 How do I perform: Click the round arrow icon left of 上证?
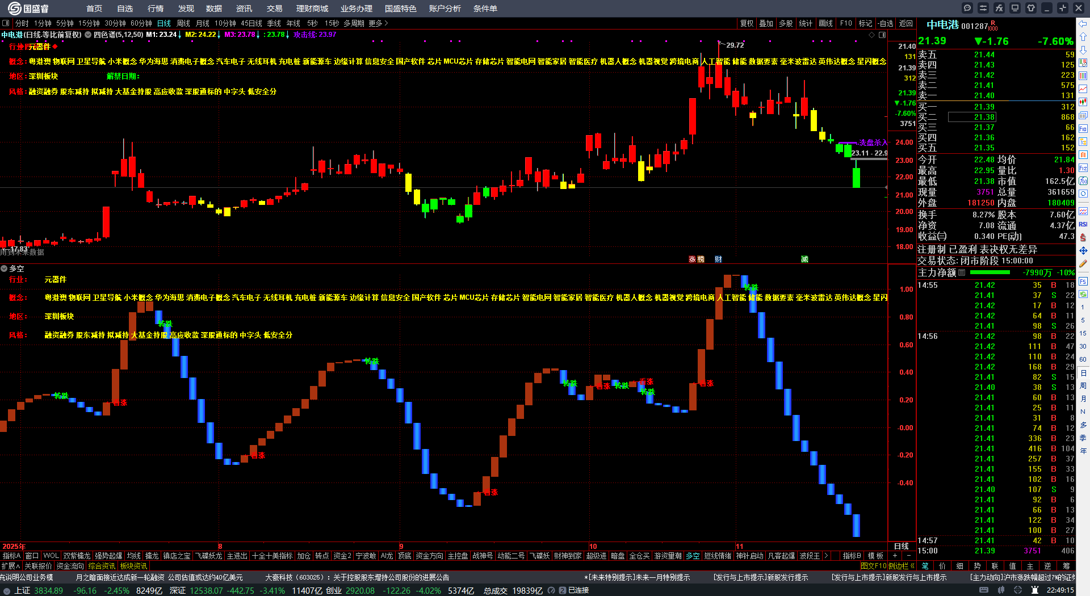click(x=7, y=590)
